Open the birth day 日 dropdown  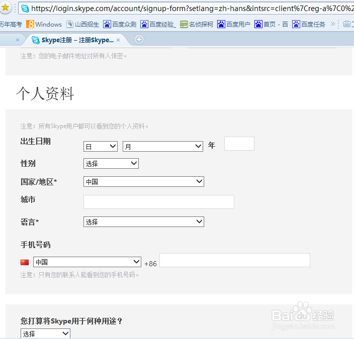click(101, 147)
